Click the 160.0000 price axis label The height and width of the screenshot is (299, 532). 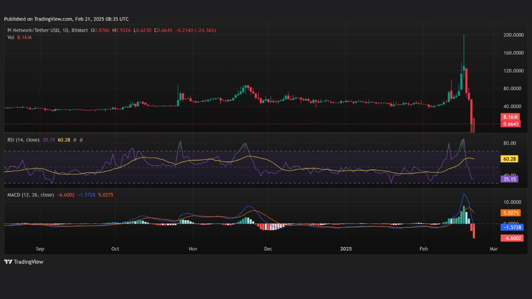coord(513,53)
